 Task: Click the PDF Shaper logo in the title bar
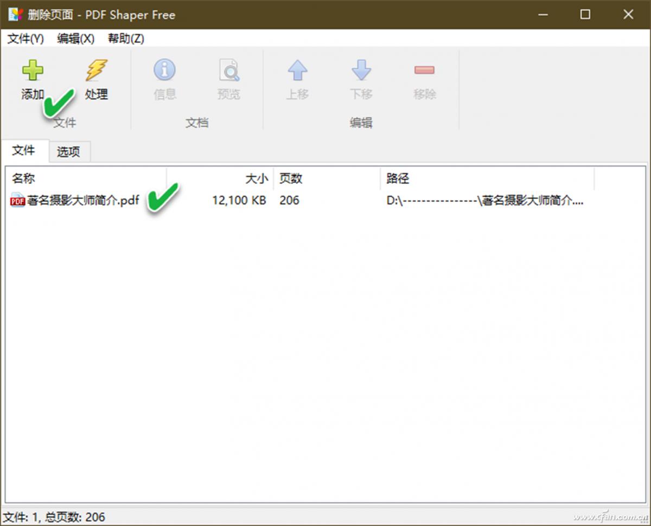coord(15,15)
